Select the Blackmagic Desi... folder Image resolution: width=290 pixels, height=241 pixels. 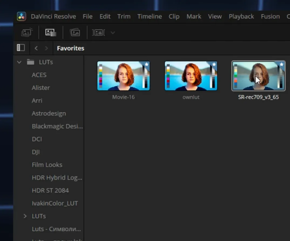click(57, 126)
